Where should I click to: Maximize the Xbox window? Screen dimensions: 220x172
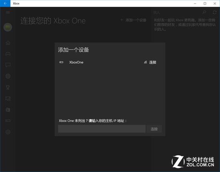[205, 3]
